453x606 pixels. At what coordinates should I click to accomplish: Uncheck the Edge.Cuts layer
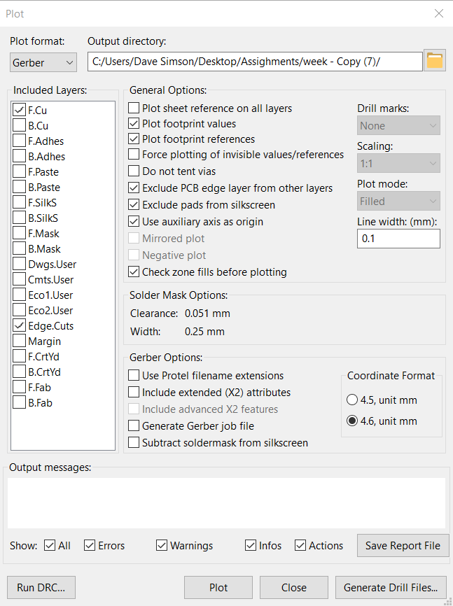coord(19,326)
